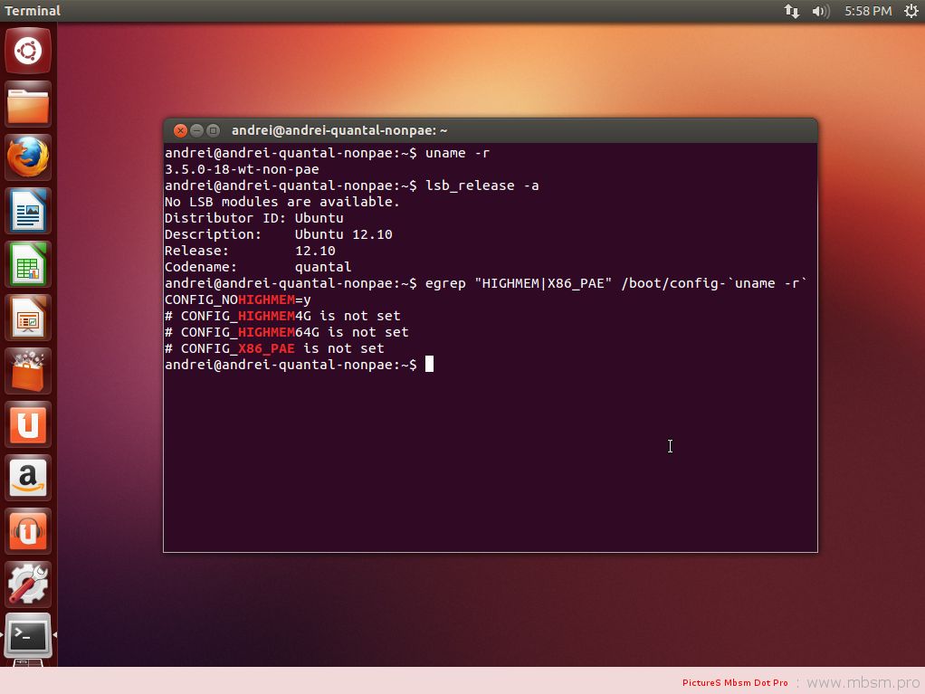925x694 pixels.
Task: Open the session gear menu
Action: pyautogui.click(x=911, y=11)
